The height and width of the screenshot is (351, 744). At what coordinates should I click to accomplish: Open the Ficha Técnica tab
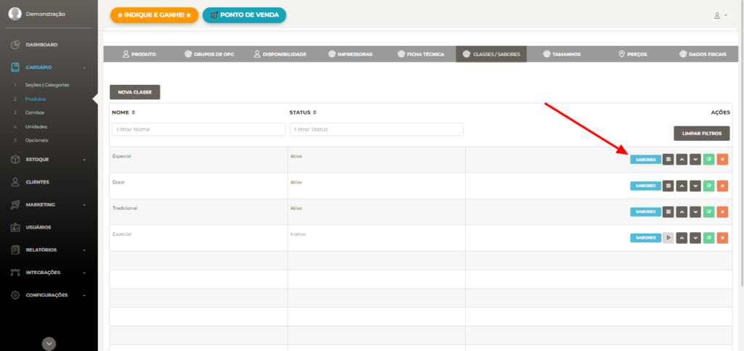pyautogui.click(x=421, y=54)
